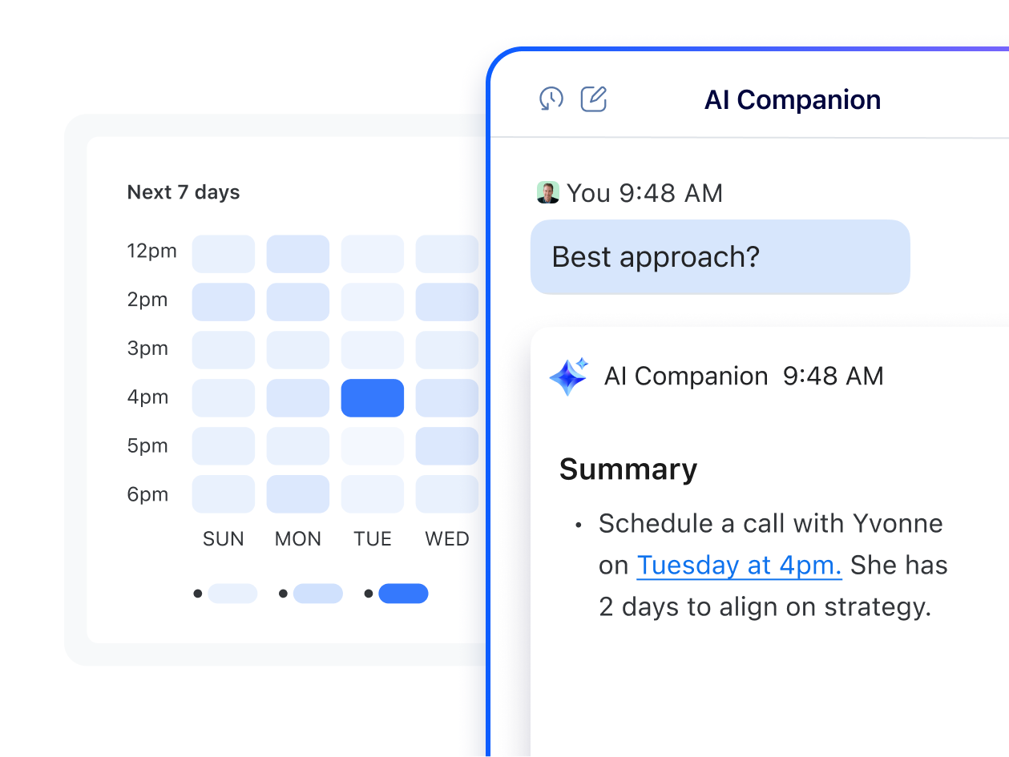Click the medium blue legend swatch
This screenshot has width=1009, height=757.
pos(317,594)
